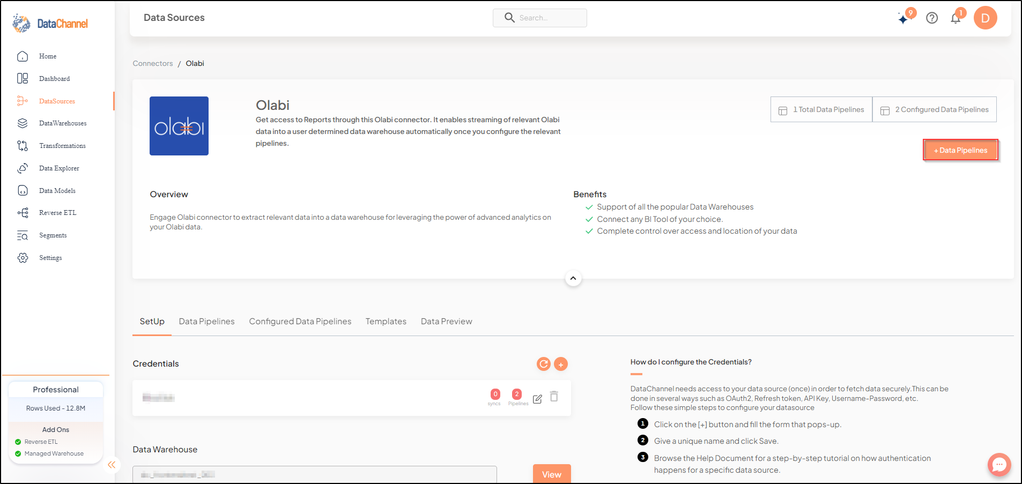Click the Overview heading

[169, 195]
